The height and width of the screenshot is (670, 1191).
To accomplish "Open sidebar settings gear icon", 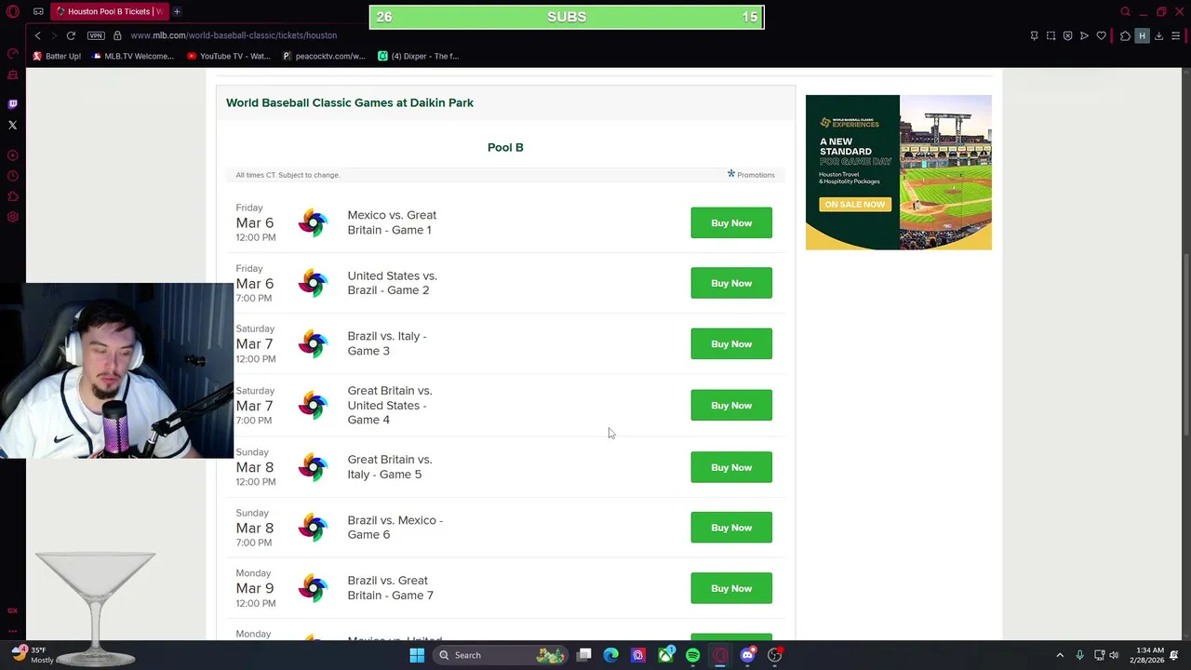I will coord(13,217).
